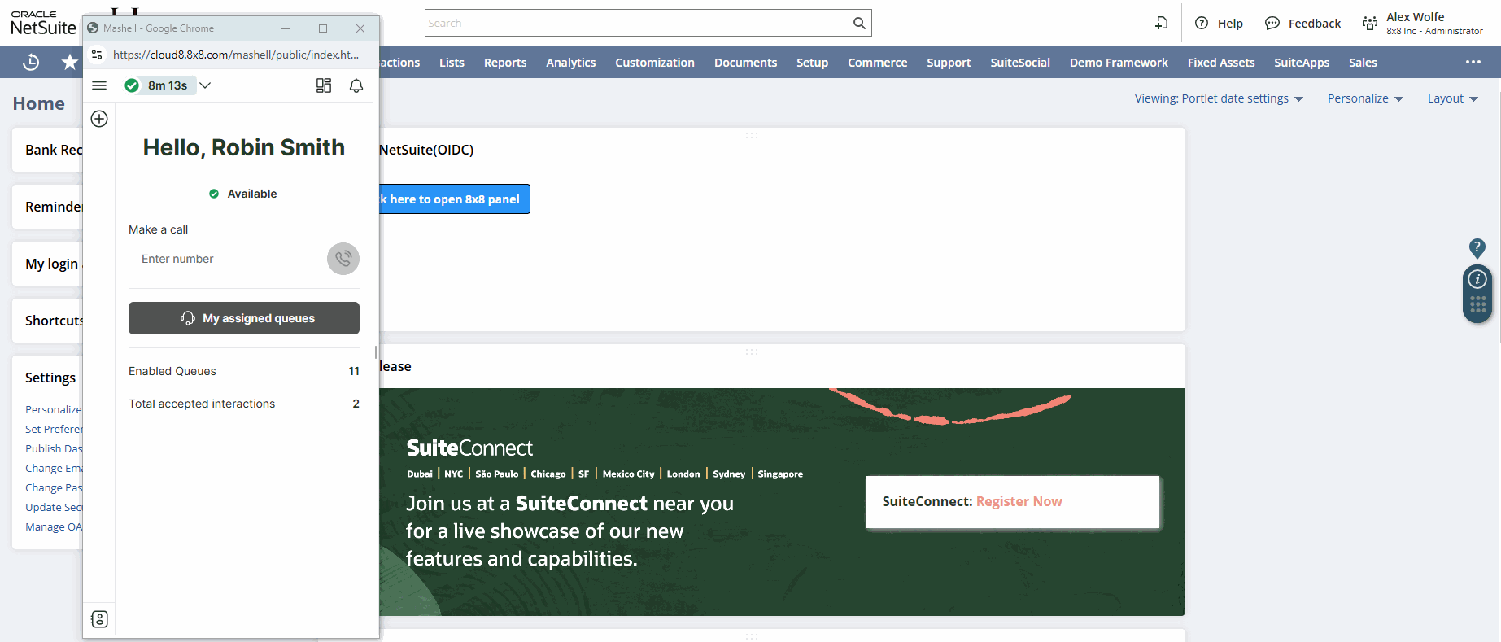Open the Lists menu

(452, 63)
